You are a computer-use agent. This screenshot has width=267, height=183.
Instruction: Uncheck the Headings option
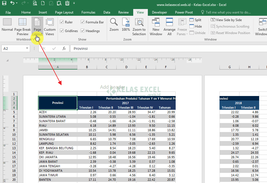83,31
